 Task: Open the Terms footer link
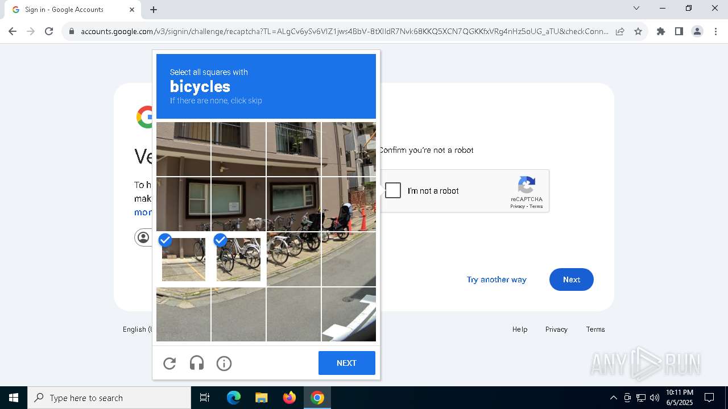tap(595, 329)
